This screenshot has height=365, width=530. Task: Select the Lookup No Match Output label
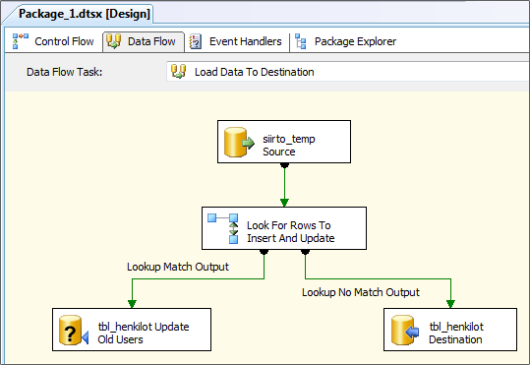coord(361,292)
